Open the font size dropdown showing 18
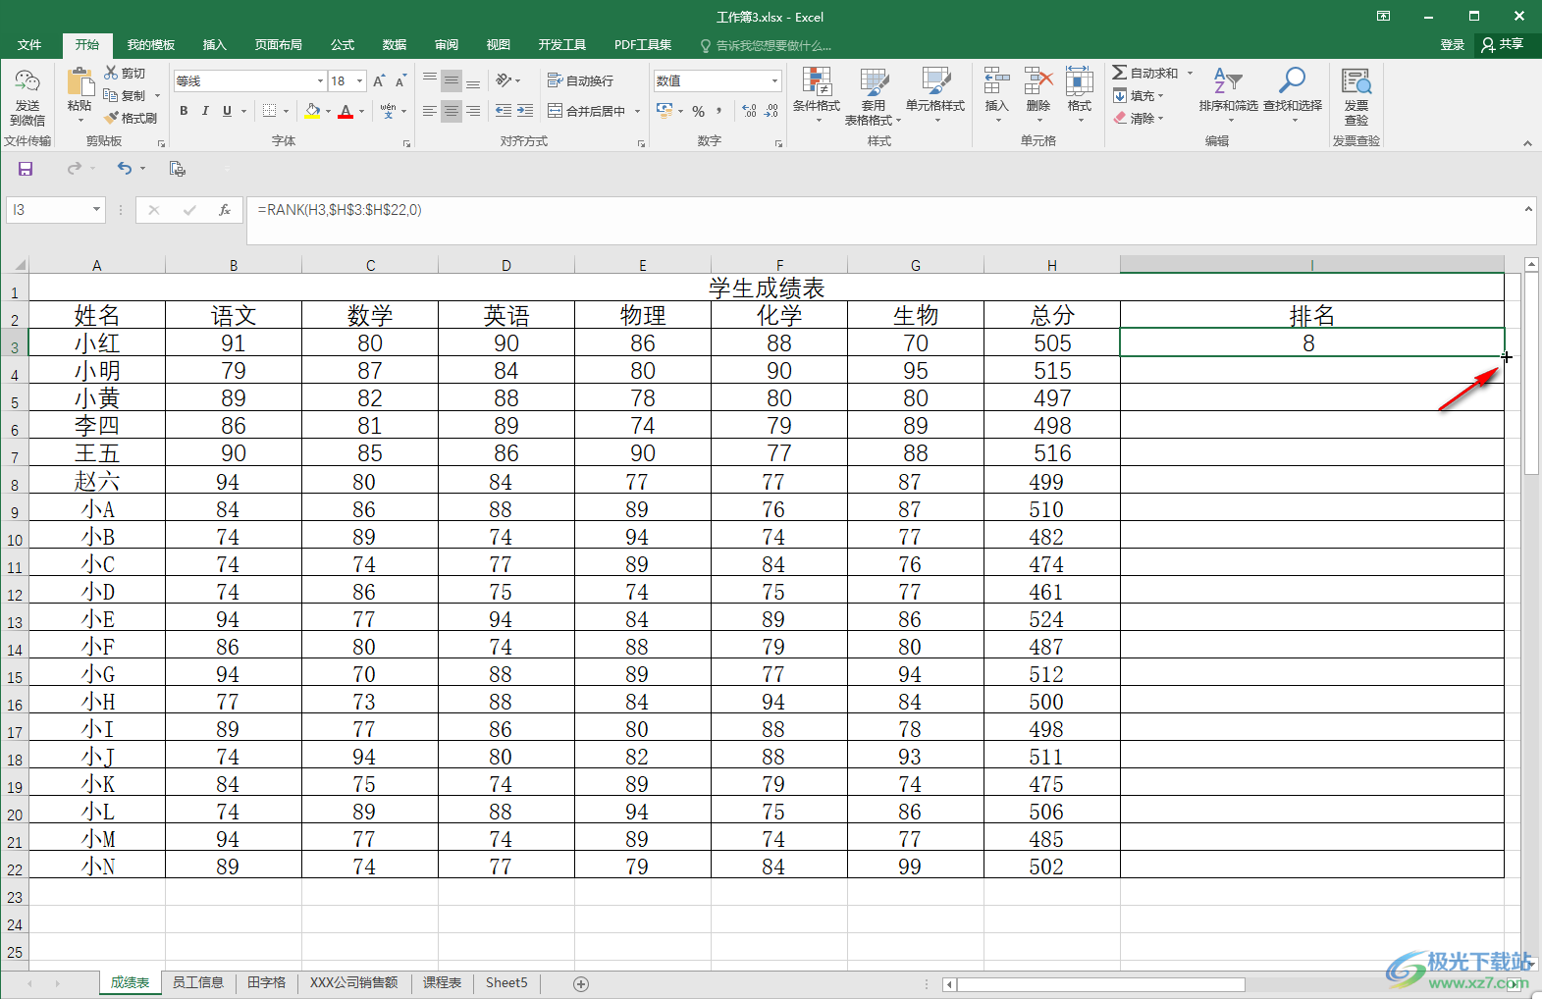The image size is (1542, 999). point(360,81)
